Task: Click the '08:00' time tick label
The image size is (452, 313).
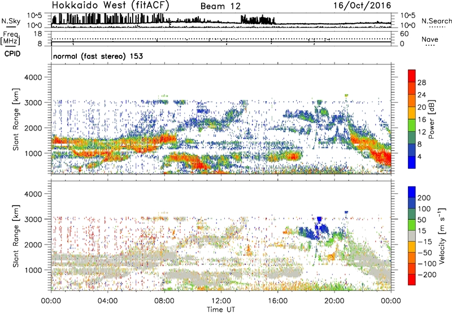Action: (x=164, y=301)
